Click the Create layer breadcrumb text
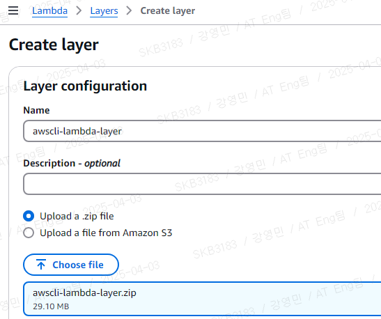 tap(168, 11)
